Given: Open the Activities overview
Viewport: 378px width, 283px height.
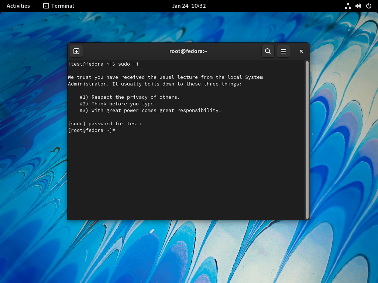Looking at the screenshot, I should tap(18, 6).
